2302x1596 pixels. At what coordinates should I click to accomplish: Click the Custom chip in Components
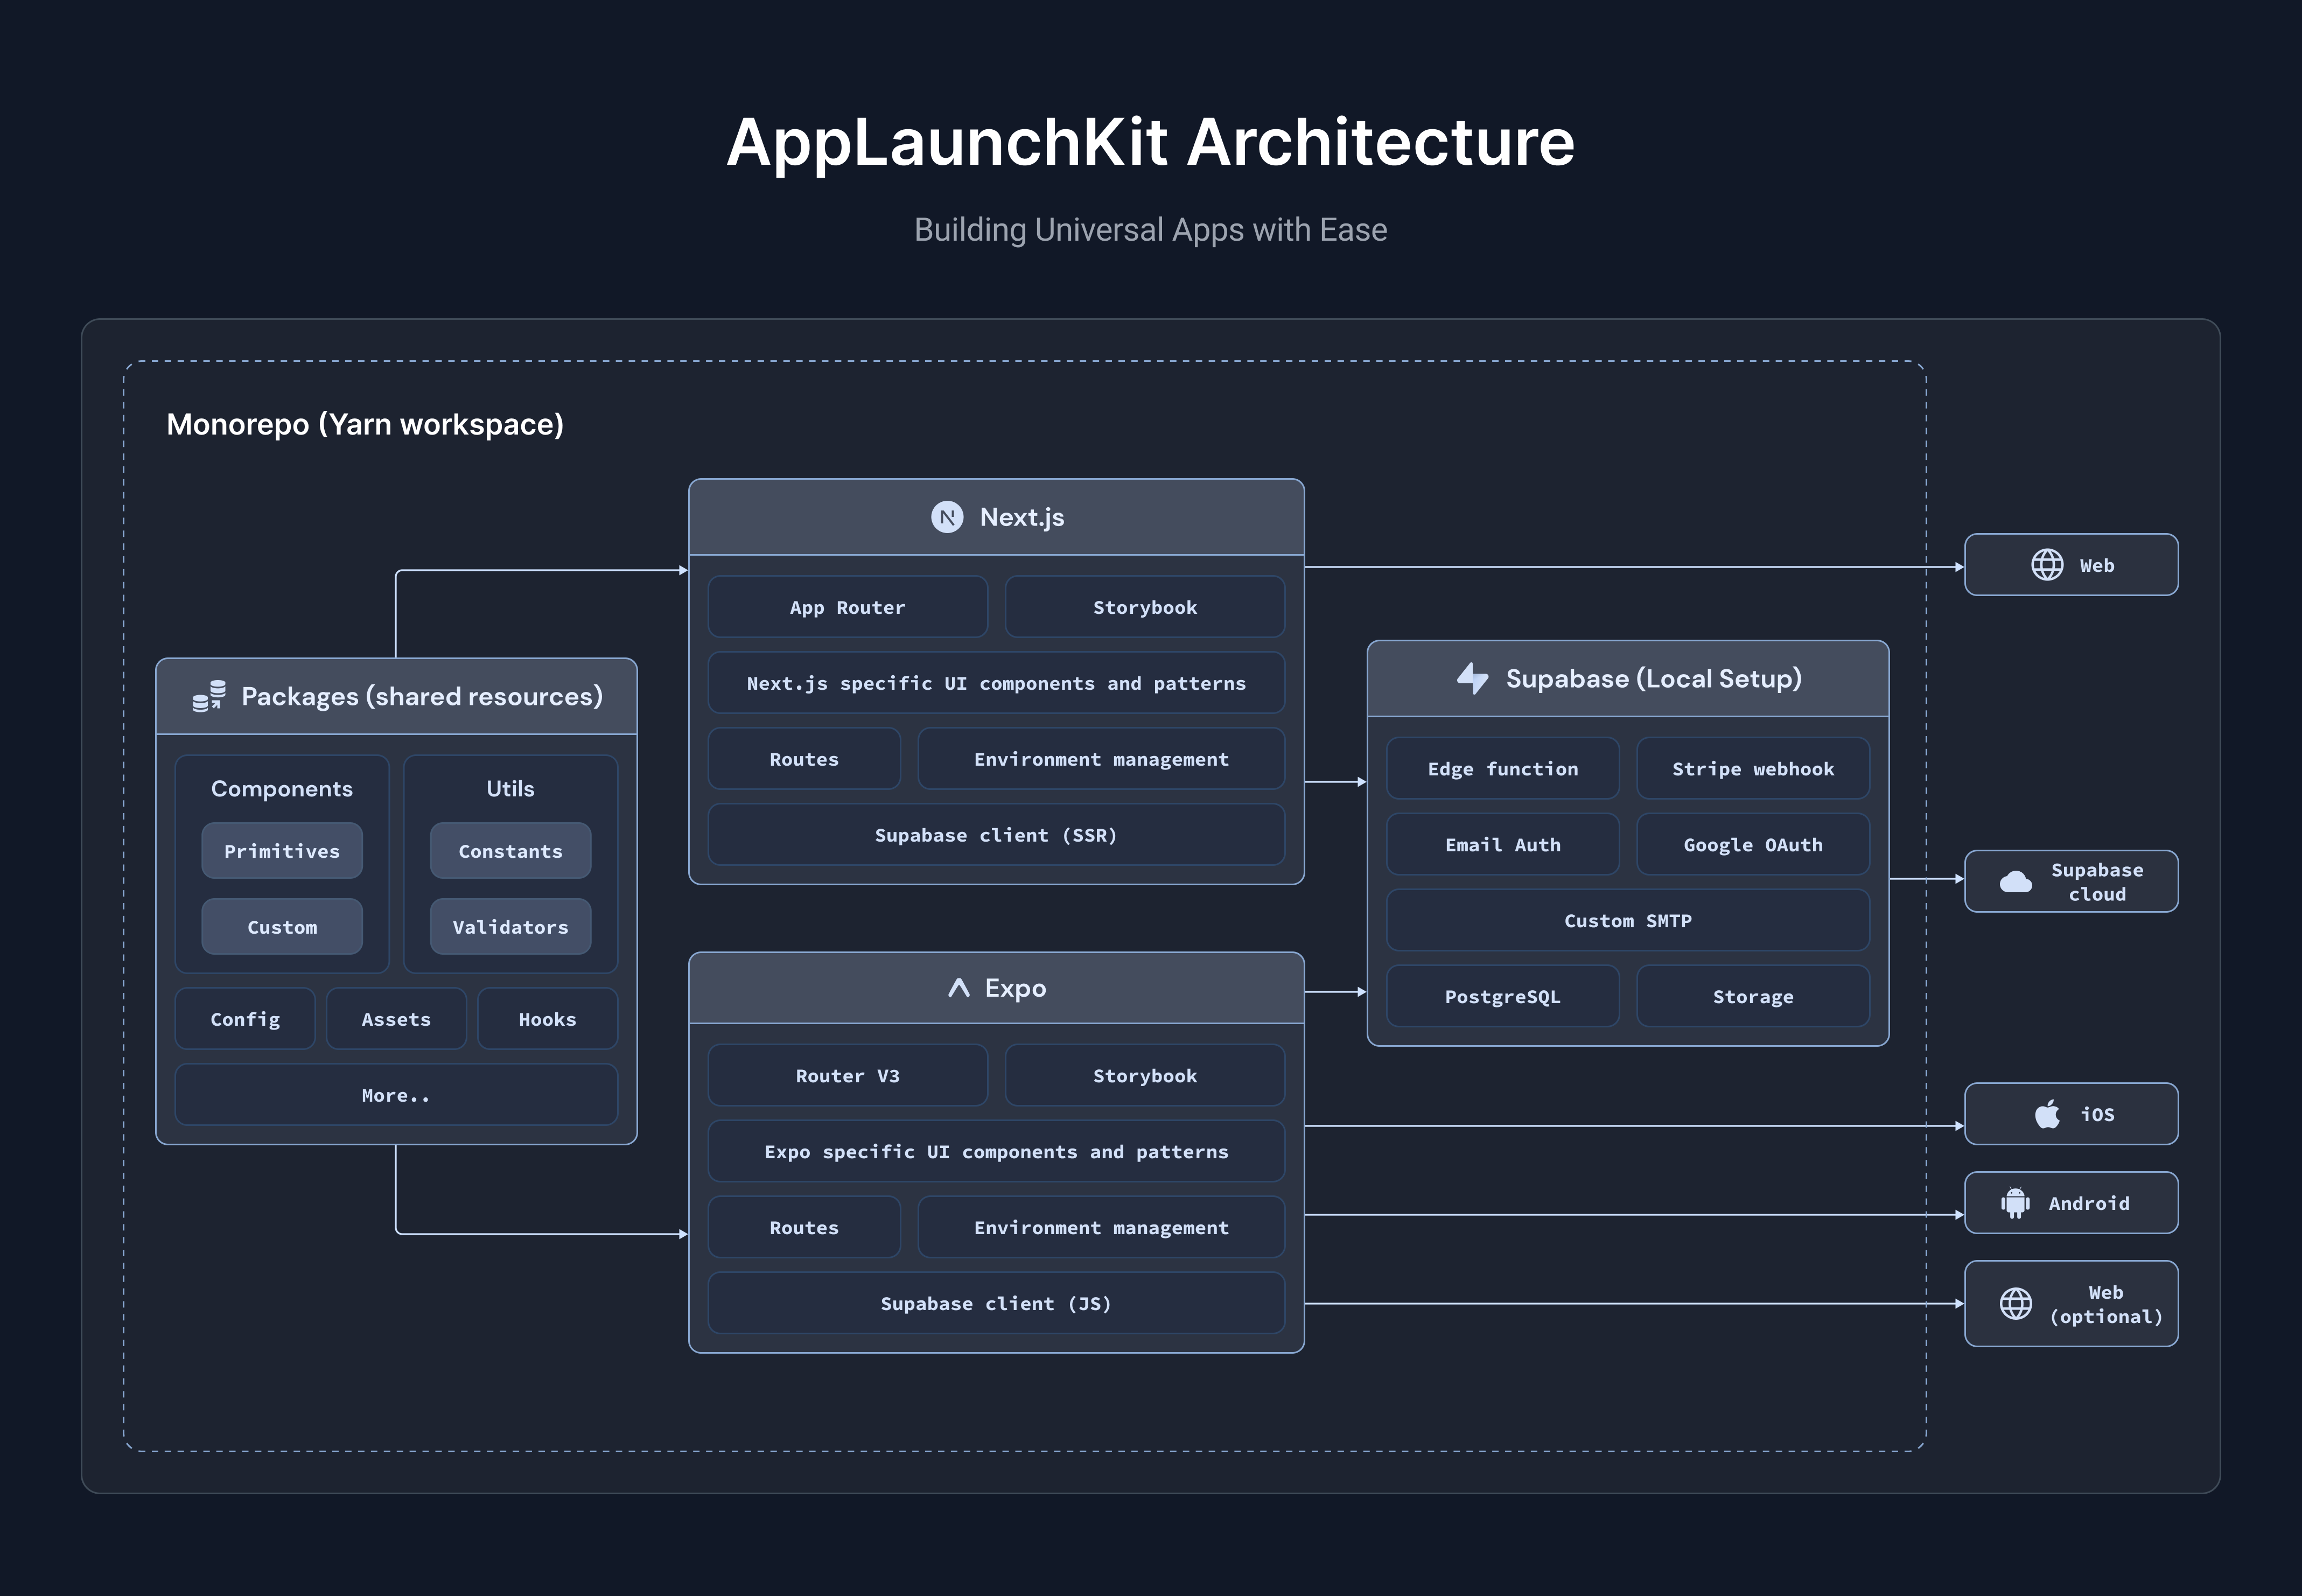[282, 927]
